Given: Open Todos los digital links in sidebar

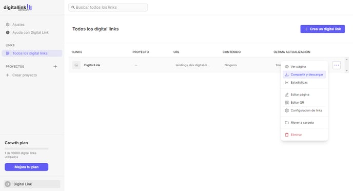Looking at the screenshot, I should (x=32, y=53).
